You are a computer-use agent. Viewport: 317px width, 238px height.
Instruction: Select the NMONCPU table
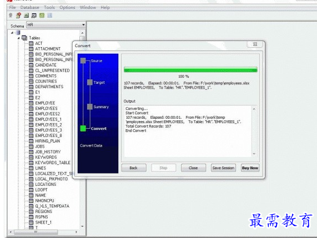pyautogui.click(x=44, y=201)
